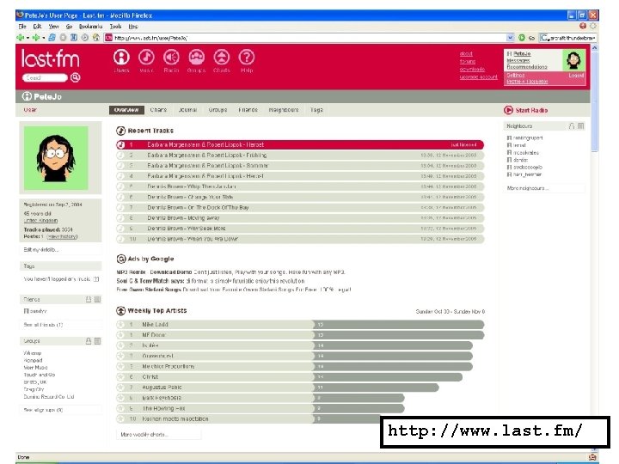
Task: Click the Augustus Pablo play count bar
Action: [376, 388]
